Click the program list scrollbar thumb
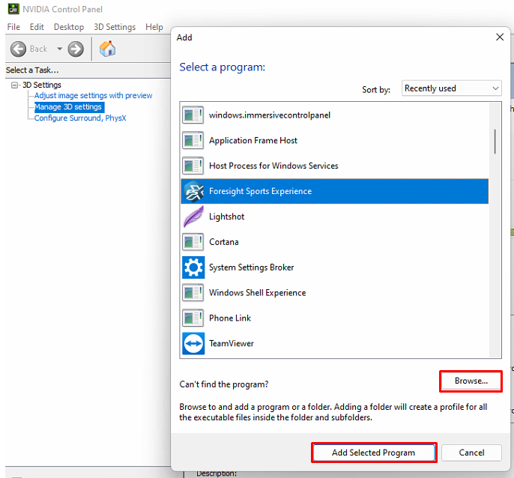This screenshot has height=478, width=514. pos(495,142)
